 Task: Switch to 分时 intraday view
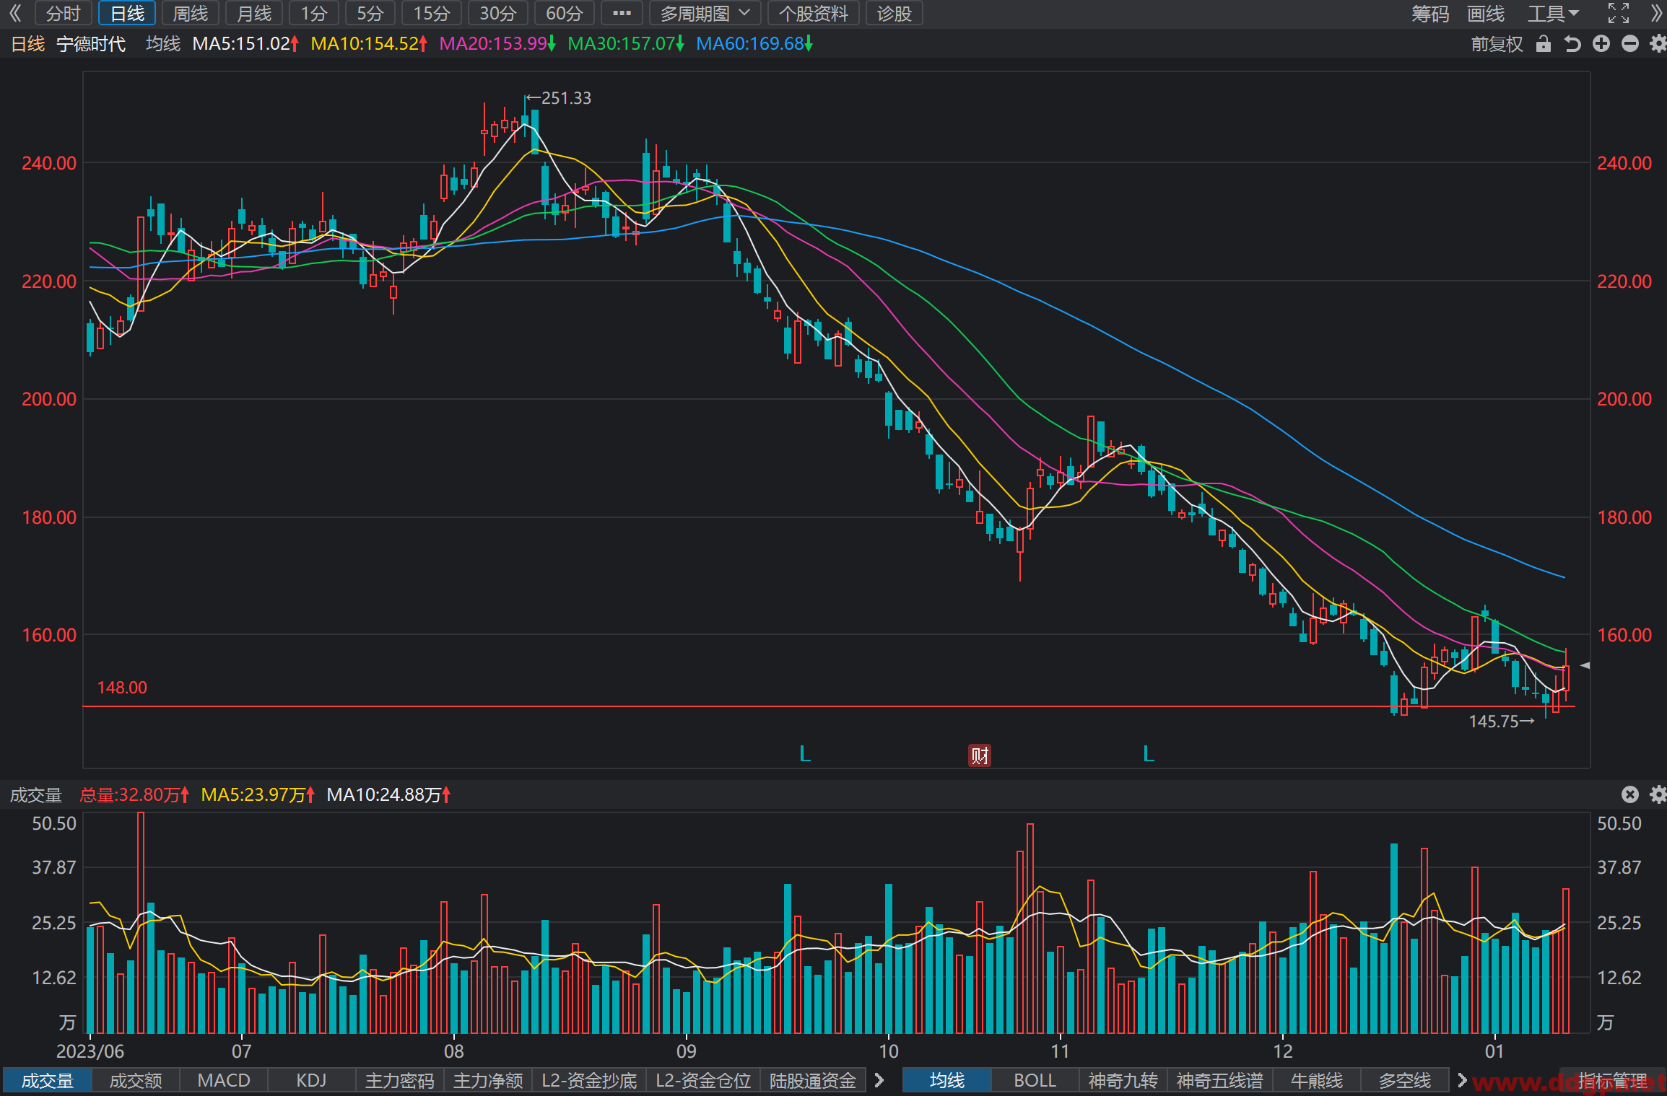(64, 13)
